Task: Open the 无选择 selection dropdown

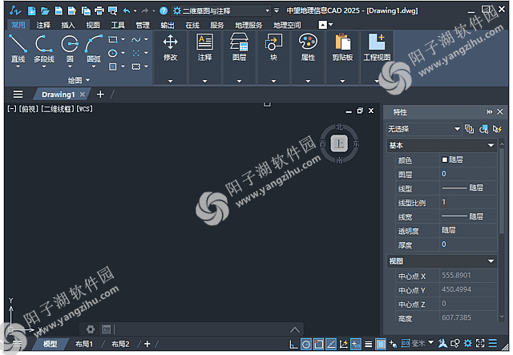Action: [x=424, y=129]
